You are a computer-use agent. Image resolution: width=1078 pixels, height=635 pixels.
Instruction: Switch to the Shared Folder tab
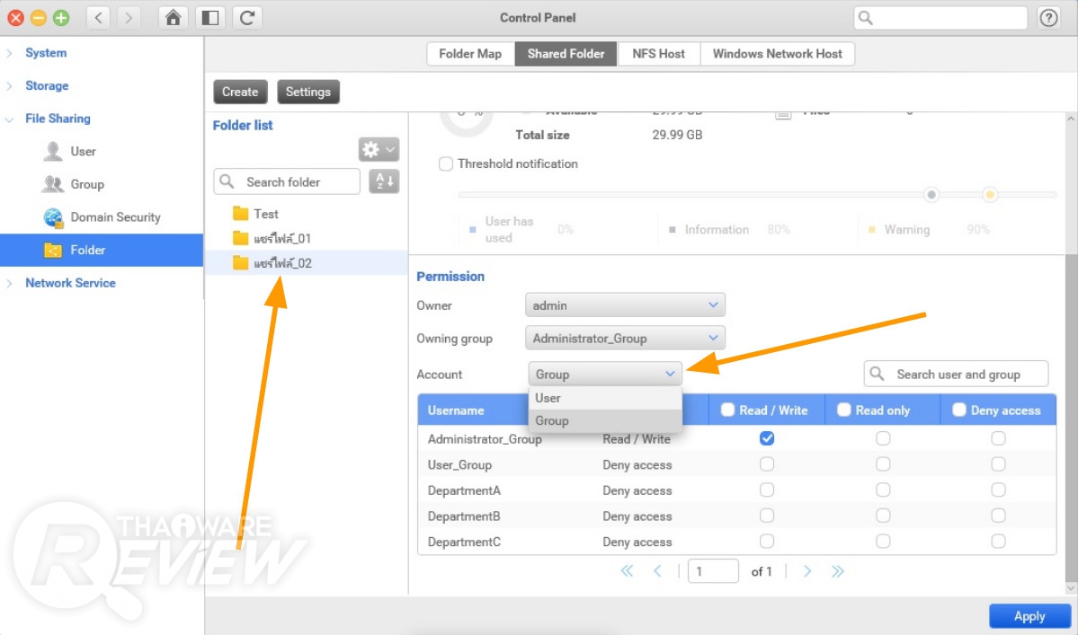point(566,54)
